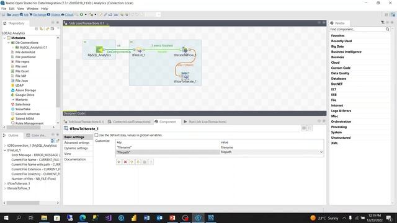Copy the selected Customize table rows
397x223 pixels.
[145, 162]
